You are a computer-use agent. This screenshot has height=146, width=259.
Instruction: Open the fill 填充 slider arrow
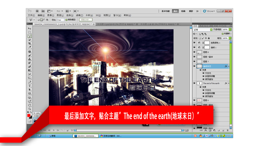point(230,38)
